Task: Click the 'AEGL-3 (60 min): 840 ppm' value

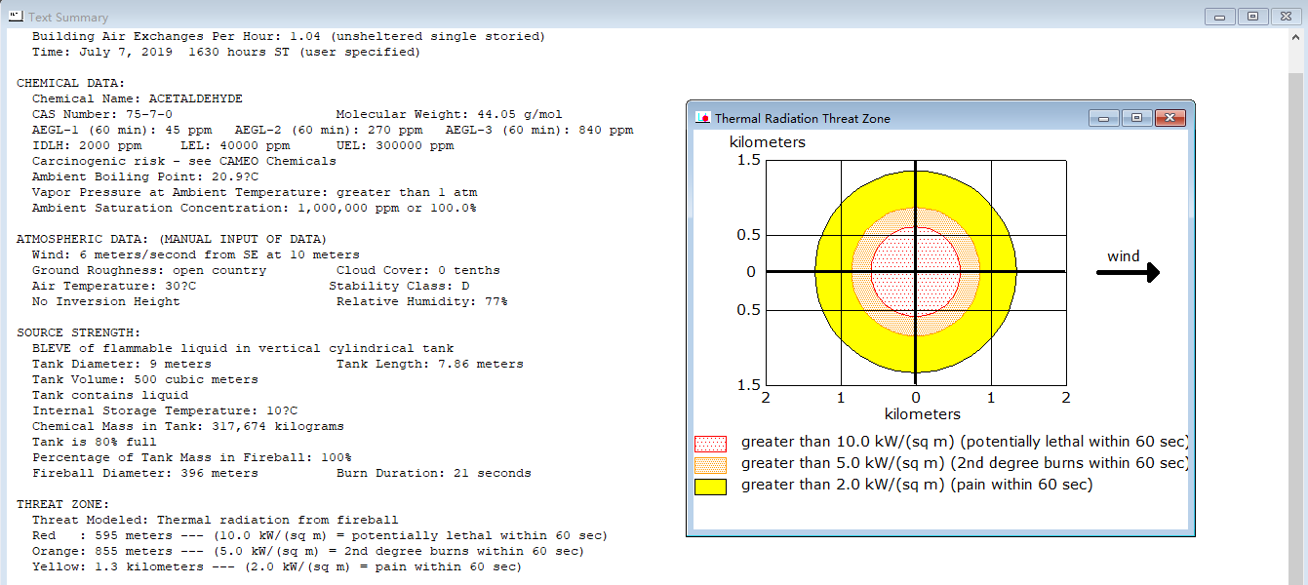Action: pos(539,130)
